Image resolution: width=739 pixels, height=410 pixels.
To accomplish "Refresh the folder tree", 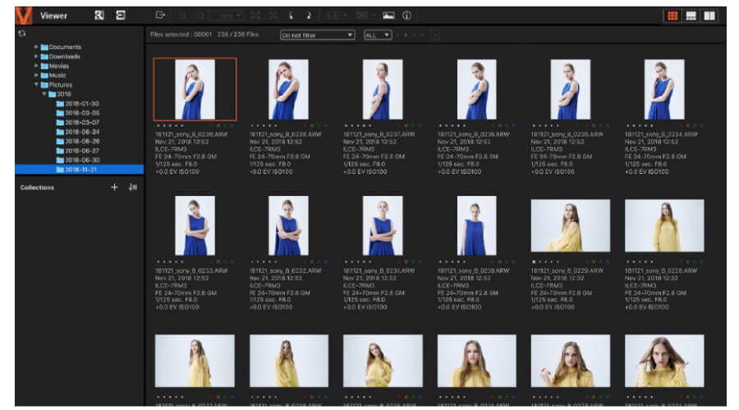I will [x=21, y=34].
